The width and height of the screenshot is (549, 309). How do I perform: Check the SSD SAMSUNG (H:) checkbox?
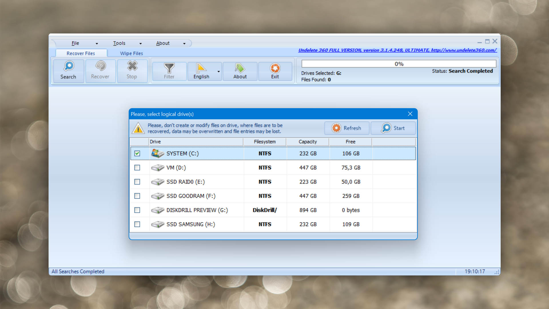[x=137, y=224]
